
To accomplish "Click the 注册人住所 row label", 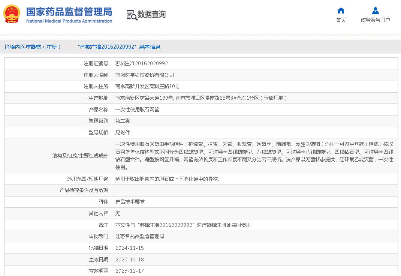I will click(96, 87).
